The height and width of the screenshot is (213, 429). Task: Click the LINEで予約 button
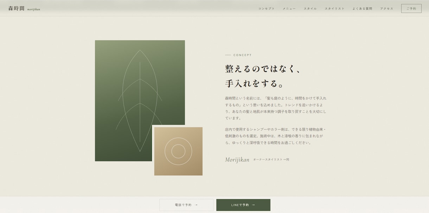(x=243, y=205)
